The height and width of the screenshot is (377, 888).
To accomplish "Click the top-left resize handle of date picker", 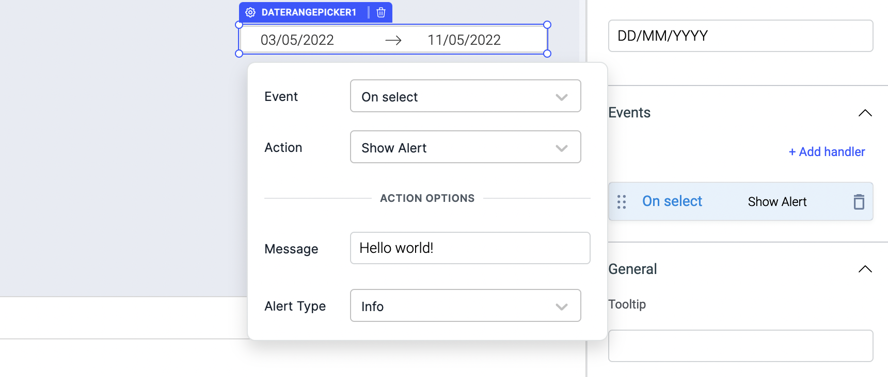I will pyautogui.click(x=239, y=25).
